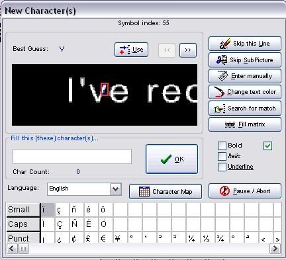Enable the Bold checkbox
Screen dimensions: 286x260
coord(222,146)
